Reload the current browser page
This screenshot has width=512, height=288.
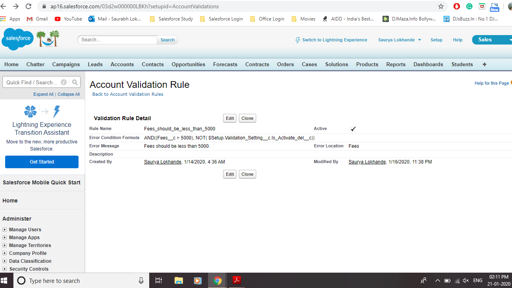pos(28,6)
